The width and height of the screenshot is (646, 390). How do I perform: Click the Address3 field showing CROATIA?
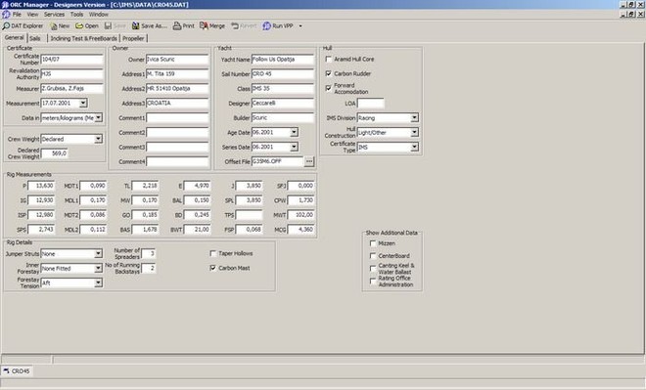(x=177, y=104)
